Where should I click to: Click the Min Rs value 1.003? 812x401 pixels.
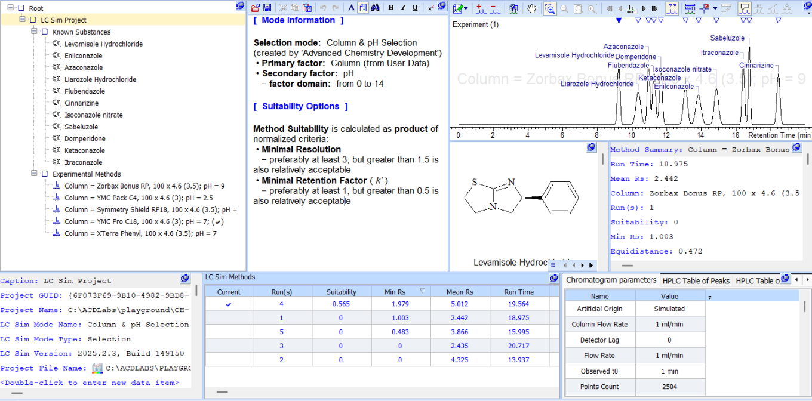401,318
